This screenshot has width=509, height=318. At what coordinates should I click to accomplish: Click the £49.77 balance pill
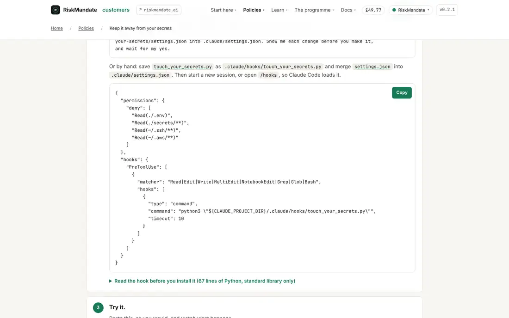[373, 10]
